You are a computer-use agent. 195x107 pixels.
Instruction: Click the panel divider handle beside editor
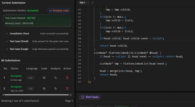click(x=75, y=57)
